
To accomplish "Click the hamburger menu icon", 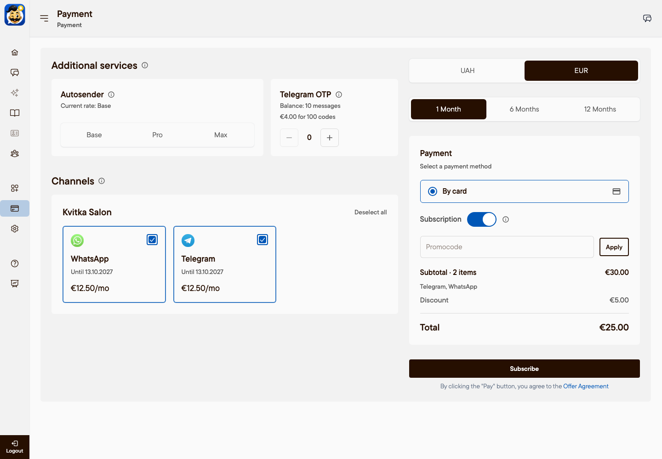I will tap(44, 18).
